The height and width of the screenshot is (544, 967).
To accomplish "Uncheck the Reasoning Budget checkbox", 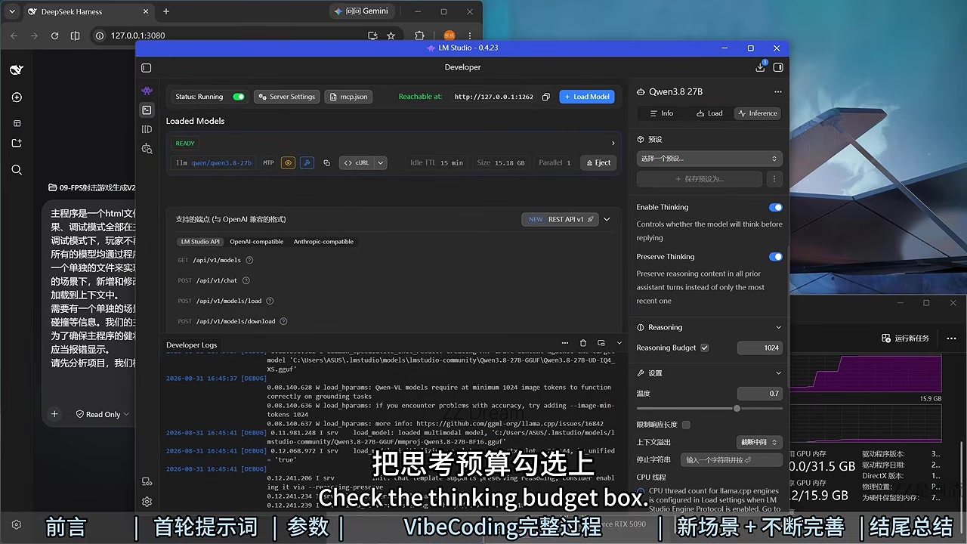I will point(705,348).
